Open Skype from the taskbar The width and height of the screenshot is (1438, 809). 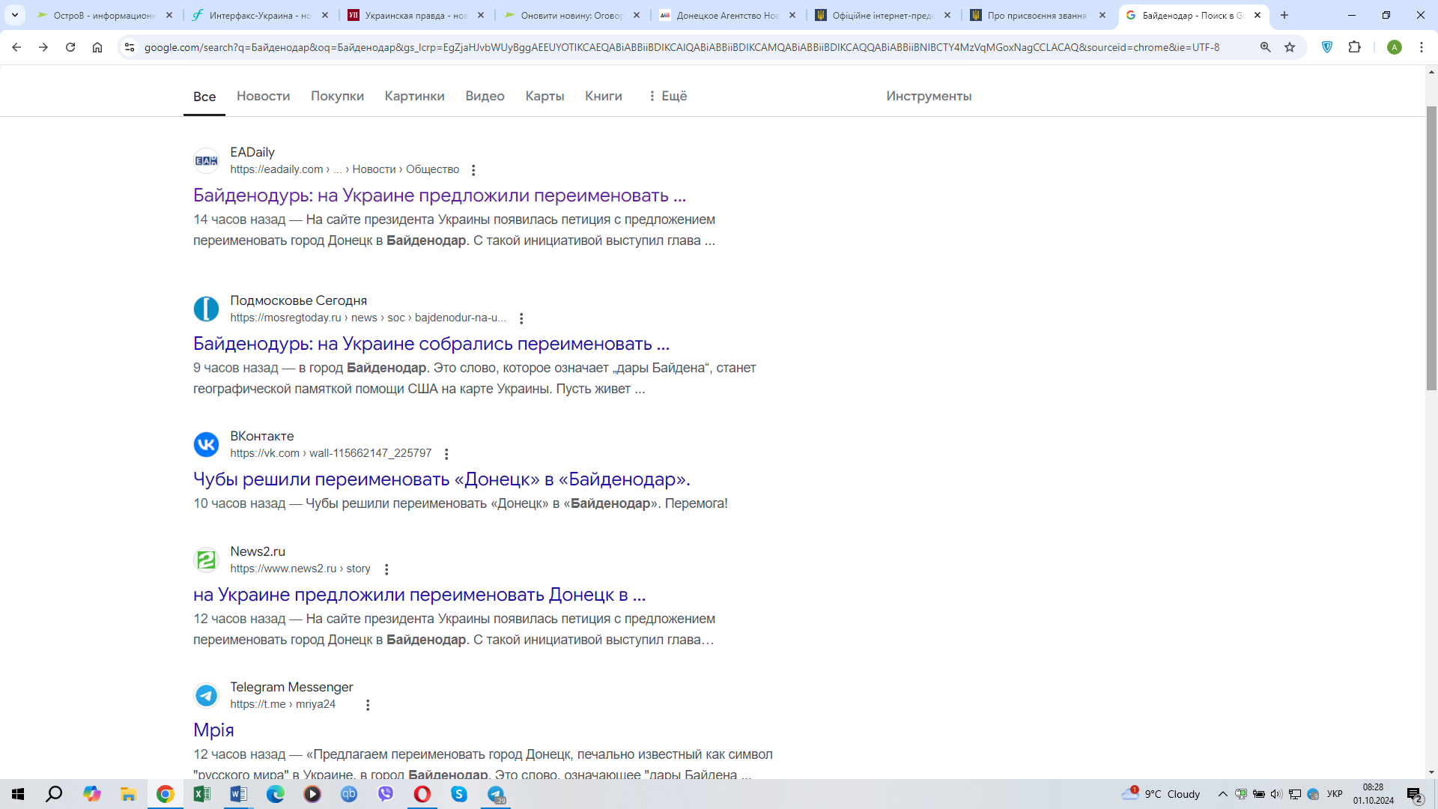click(459, 794)
